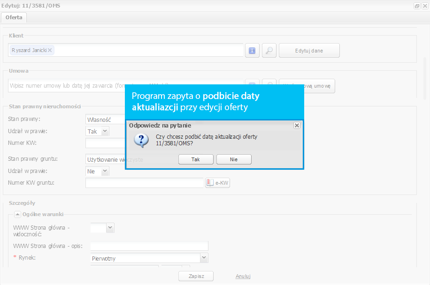
Task: Focus the Numer KW gruntu field
Action: tap(144, 183)
